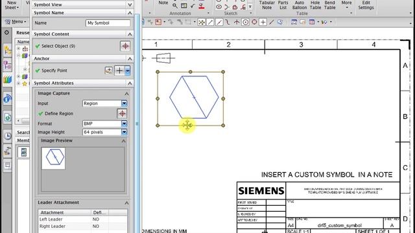The width and height of the screenshot is (415, 233).
Task: Click the hexagon image preview thumbnail
Action: [53, 158]
